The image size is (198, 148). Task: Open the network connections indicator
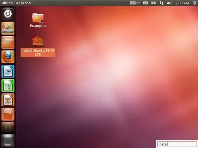pyautogui.click(x=161, y=3)
